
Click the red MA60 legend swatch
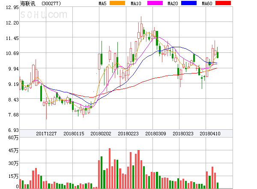tap(223, 3)
